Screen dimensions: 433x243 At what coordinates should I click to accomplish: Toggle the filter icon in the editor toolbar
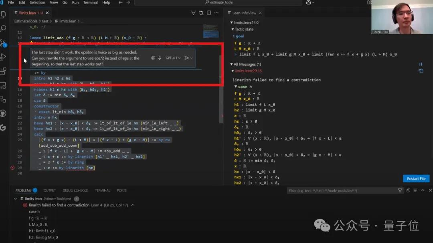click(x=194, y=12)
